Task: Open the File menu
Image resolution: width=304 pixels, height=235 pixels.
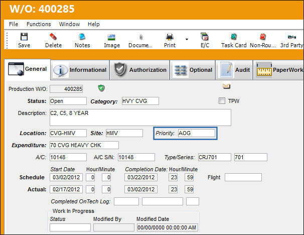Action: (x=14, y=24)
